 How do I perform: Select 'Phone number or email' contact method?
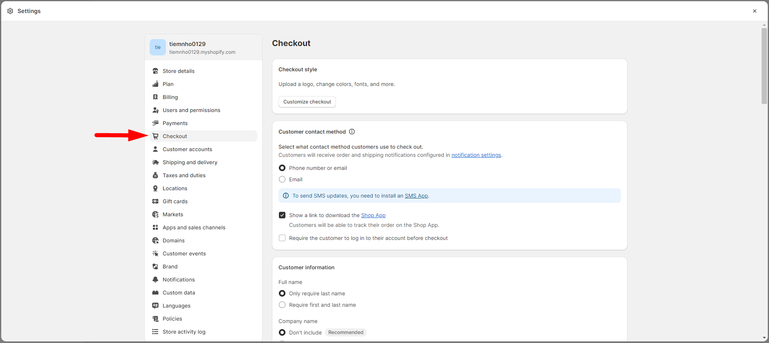(282, 168)
